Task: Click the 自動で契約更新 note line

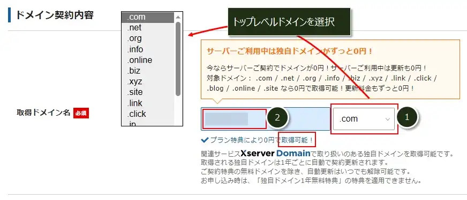Action: pos(295,163)
